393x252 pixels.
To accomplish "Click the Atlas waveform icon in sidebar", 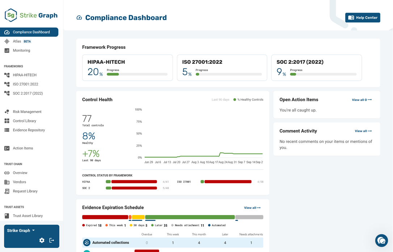I will tap(7, 41).
